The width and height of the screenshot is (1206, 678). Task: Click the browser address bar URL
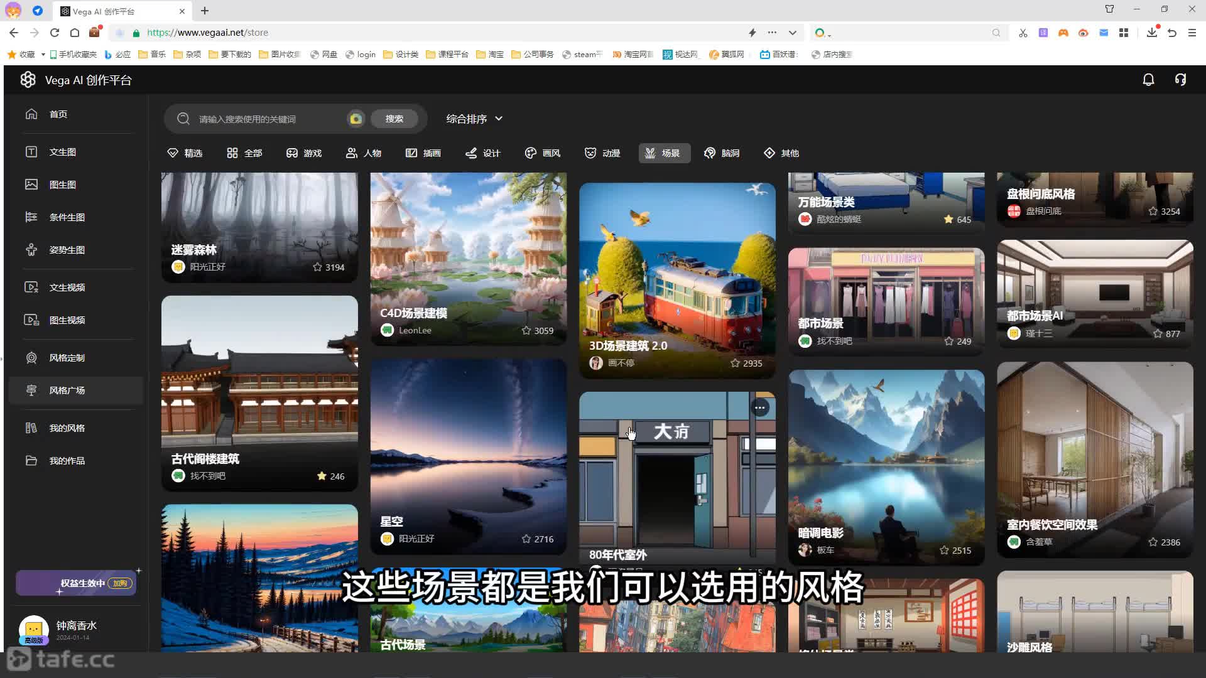pyautogui.click(x=207, y=33)
